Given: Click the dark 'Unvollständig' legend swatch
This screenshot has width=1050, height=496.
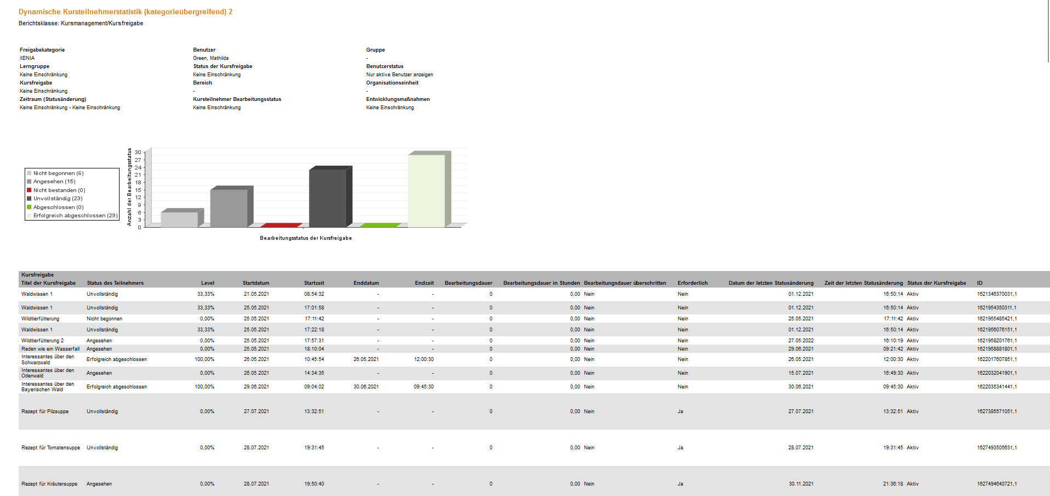Looking at the screenshot, I should point(29,199).
